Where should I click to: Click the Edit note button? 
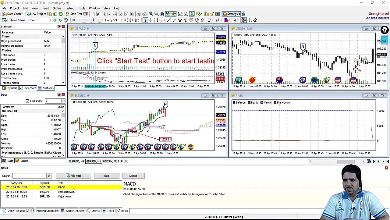[x=106, y=176]
